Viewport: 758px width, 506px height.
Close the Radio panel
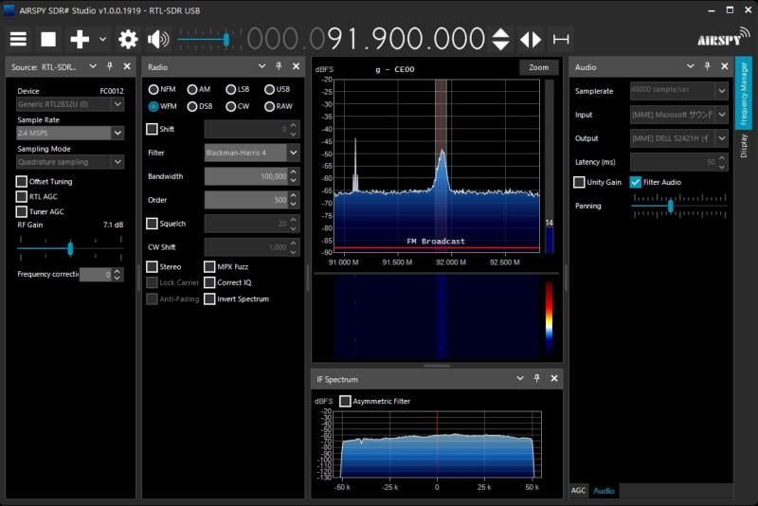click(x=296, y=66)
